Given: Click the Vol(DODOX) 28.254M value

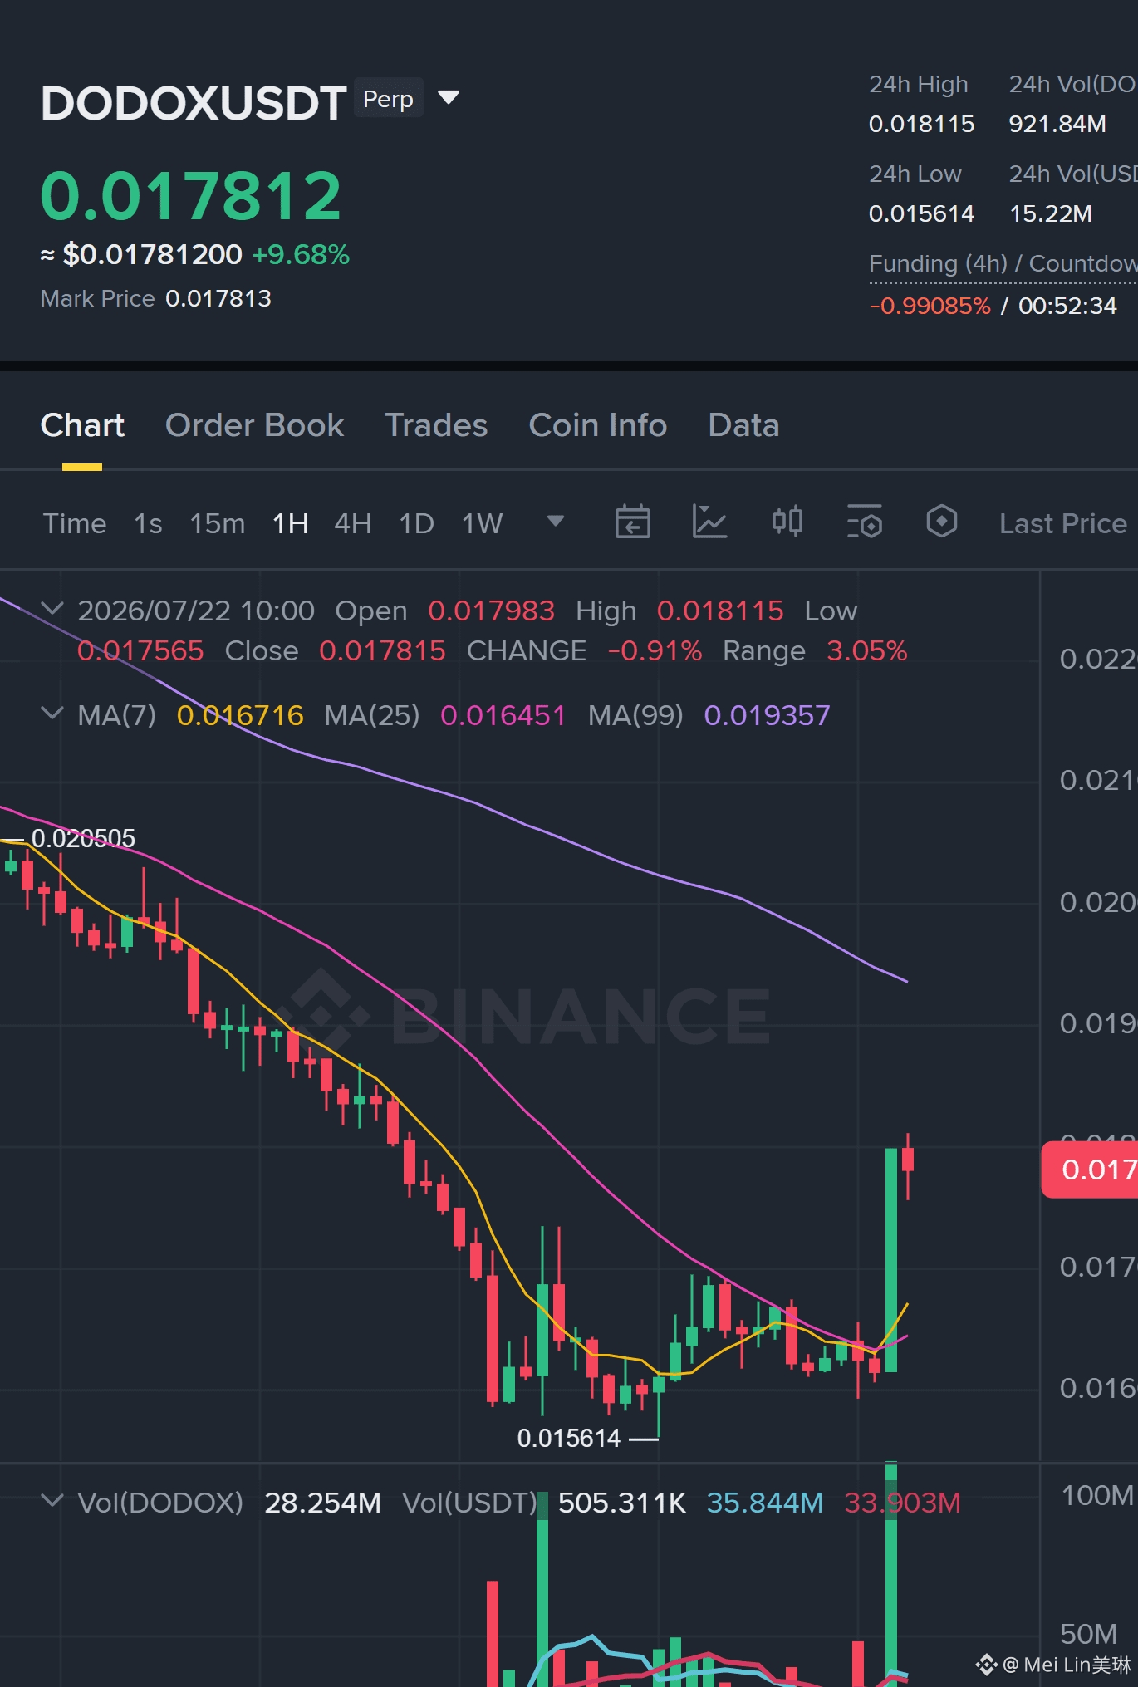Looking at the screenshot, I should coord(322,1503).
